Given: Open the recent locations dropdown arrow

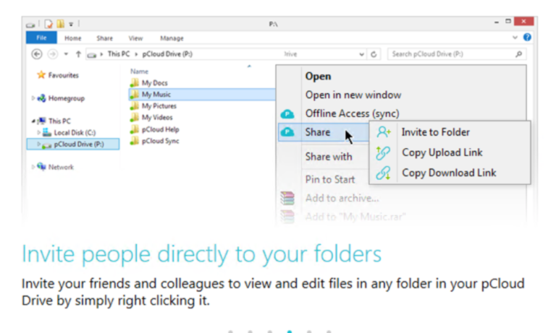Looking at the screenshot, I should (x=66, y=54).
